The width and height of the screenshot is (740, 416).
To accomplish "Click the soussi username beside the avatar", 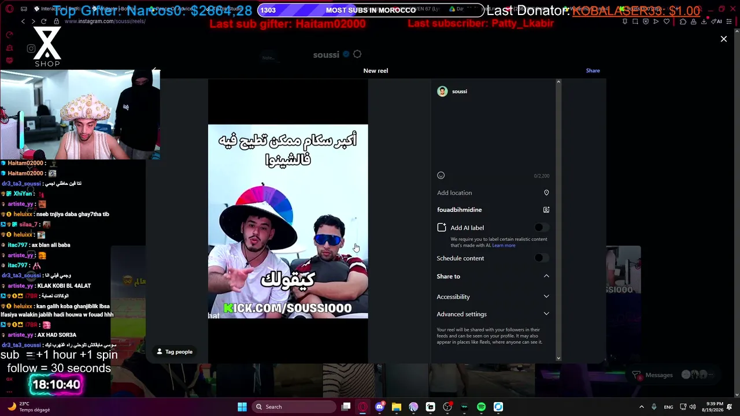I will click(x=460, y=91).
